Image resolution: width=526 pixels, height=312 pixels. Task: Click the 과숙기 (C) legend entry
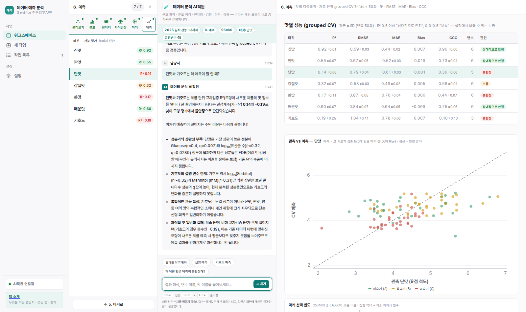pyautogui.click(x=425, y=289)
